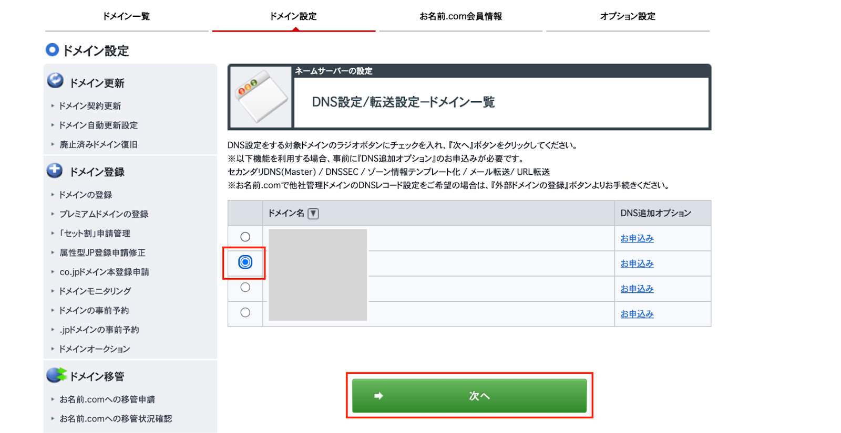
Task: Click the ドメイン登録 plus icon
Action: pyautogui.click(x=55, y=170)
